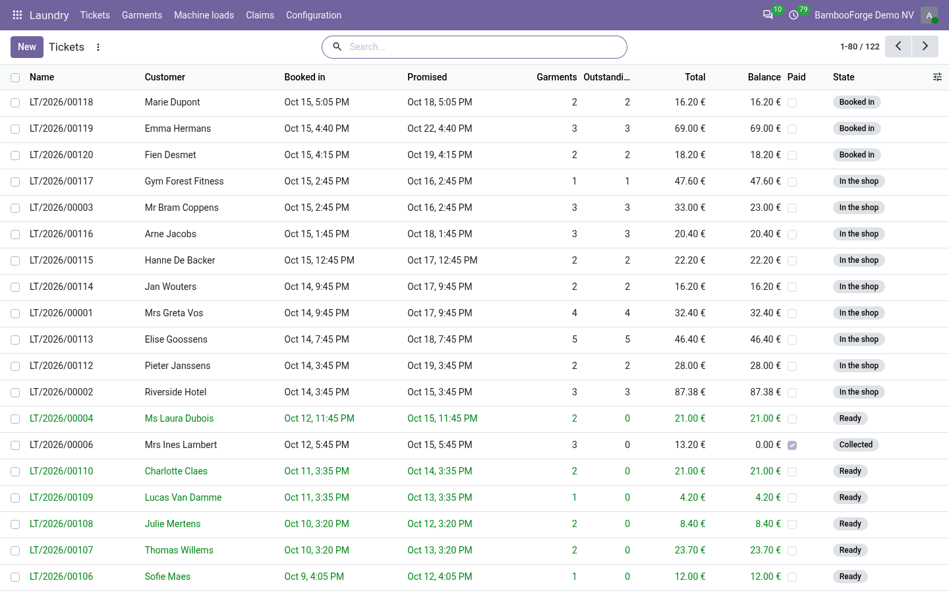Open the Claims menu
The height and width of the screenshot is (593, 949).
pos(260,15)
